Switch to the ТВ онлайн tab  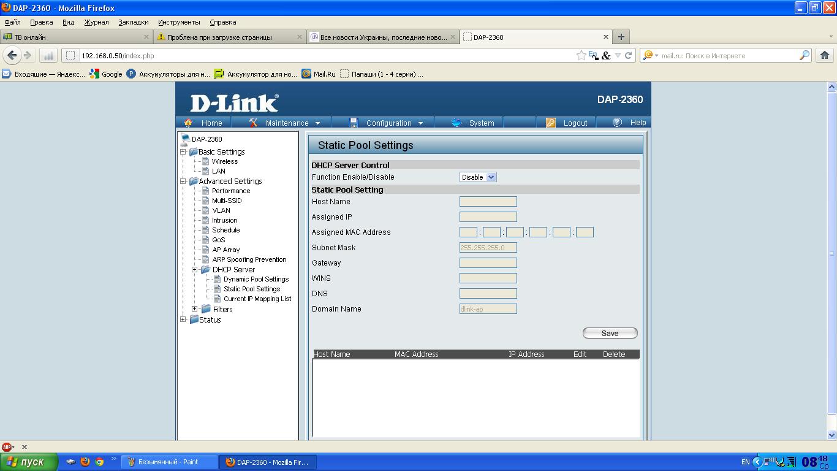(75, 37)
